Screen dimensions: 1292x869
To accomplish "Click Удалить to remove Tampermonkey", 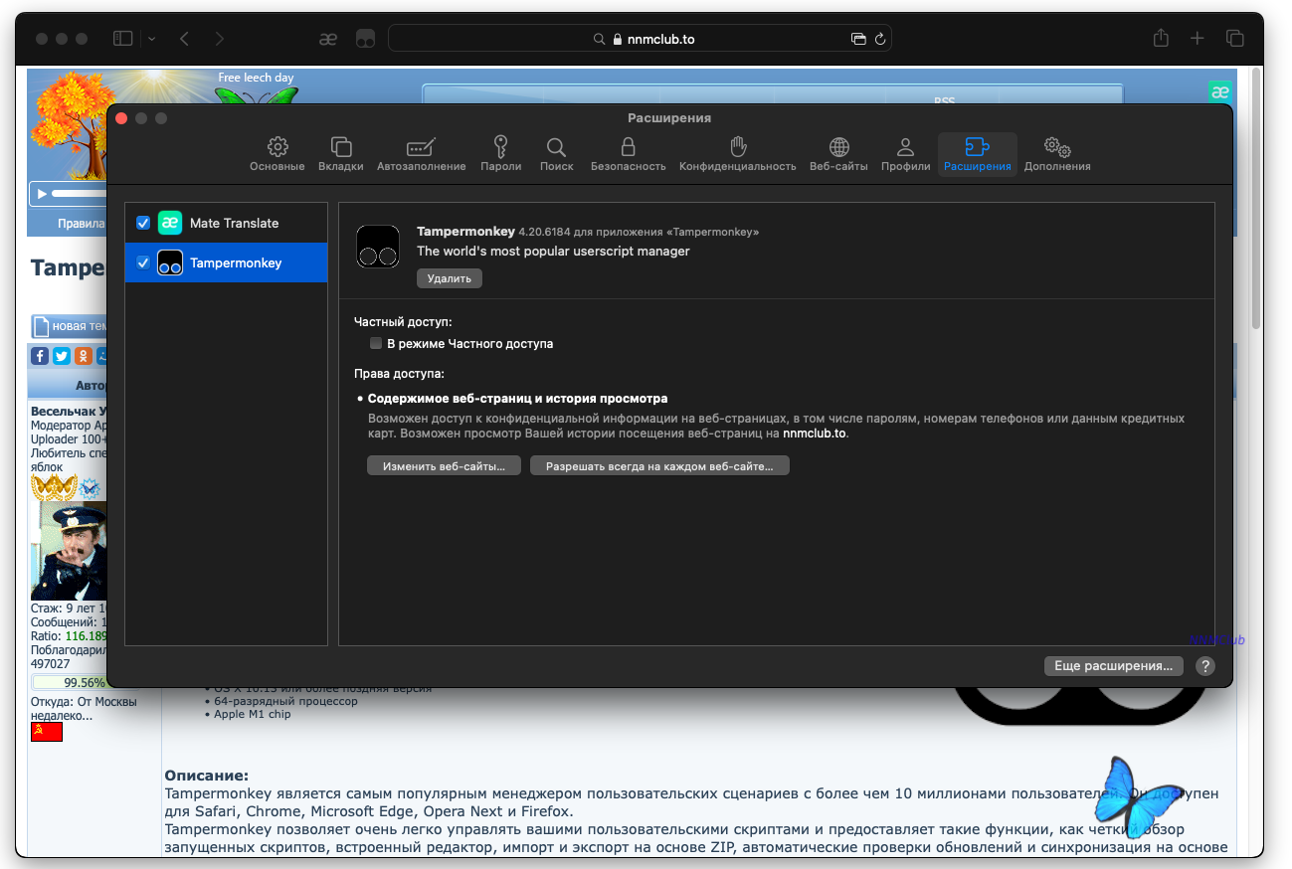I will pyautogui.click(x=450, y=278).
